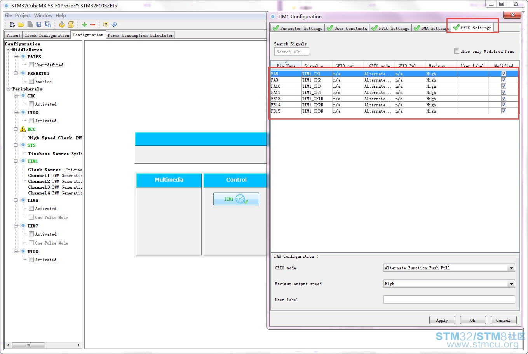Click the Save Project floppy icon

(x=39, y=24)
